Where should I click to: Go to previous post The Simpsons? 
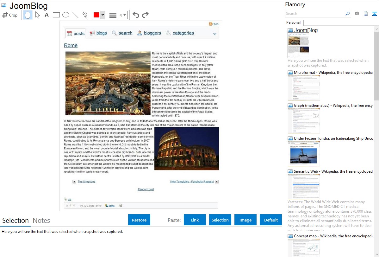point(87,182)
